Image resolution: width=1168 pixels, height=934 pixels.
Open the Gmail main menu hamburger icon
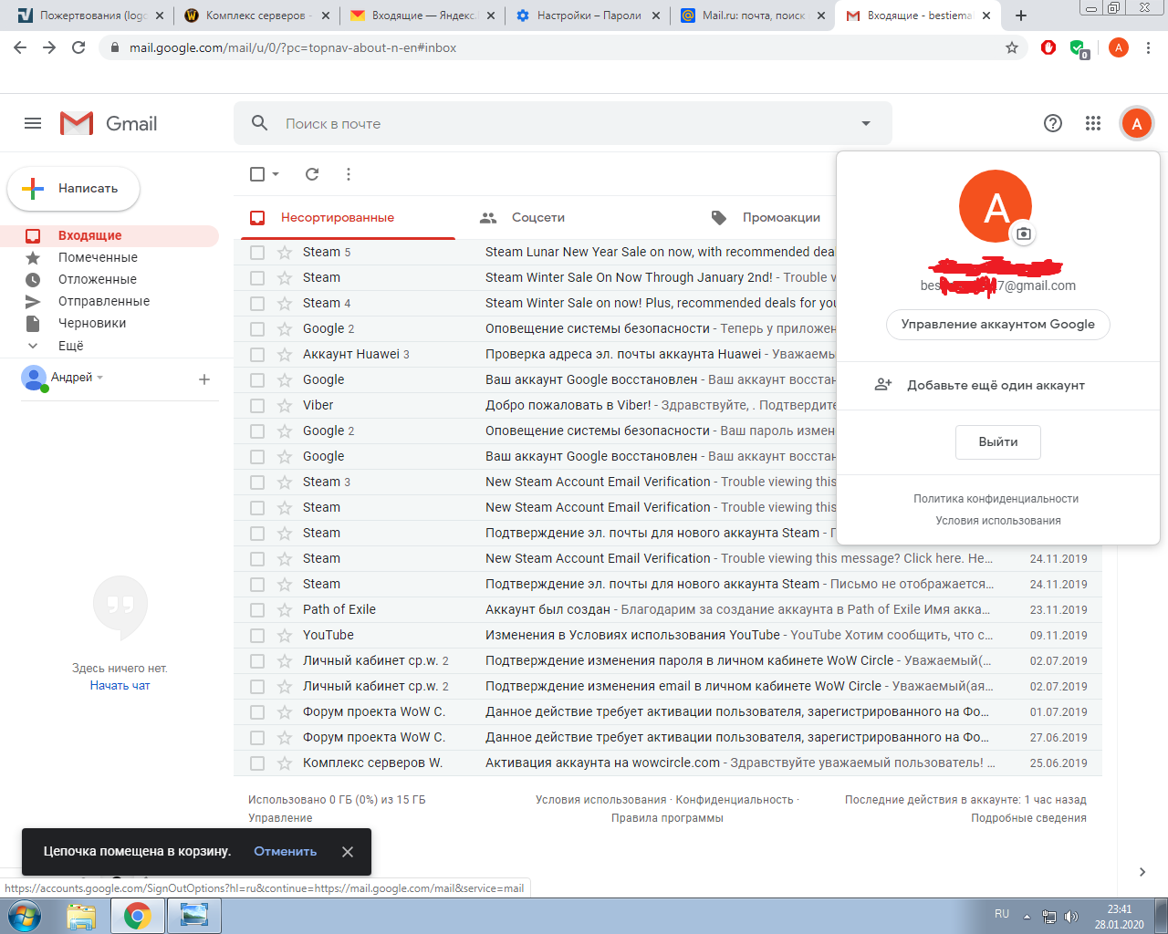click(33, 123)
